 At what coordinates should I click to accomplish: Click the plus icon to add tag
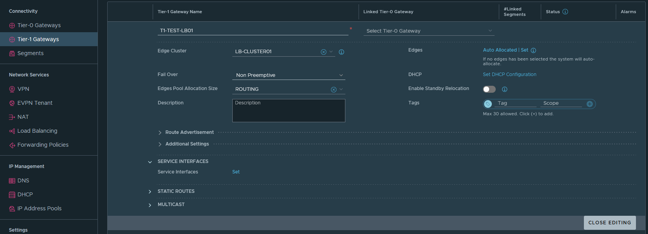pyautogui.click(x=589, y=104)
